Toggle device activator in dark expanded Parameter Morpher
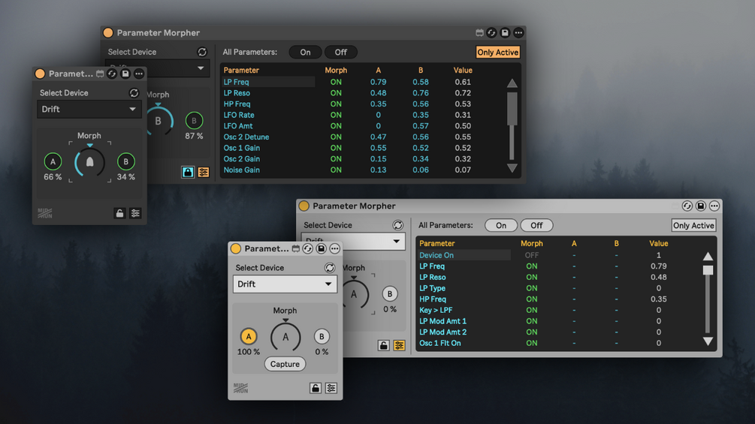 tap(108, 33)
